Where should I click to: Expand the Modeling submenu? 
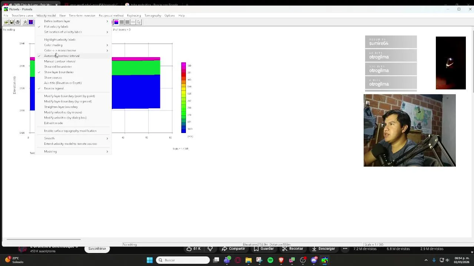point(73,151)
